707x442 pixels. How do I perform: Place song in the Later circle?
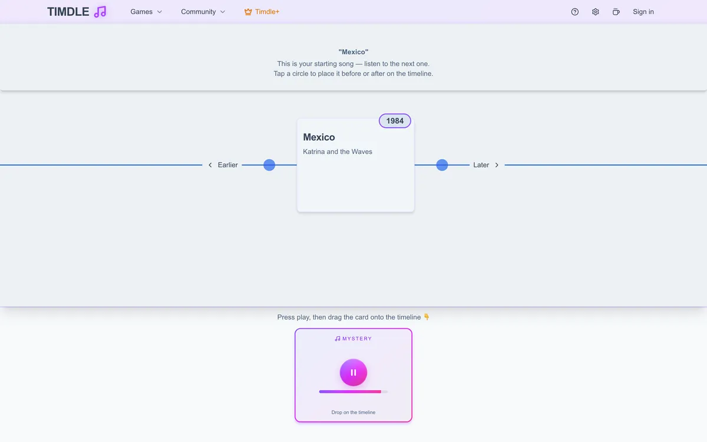click(x=442, y=165)
